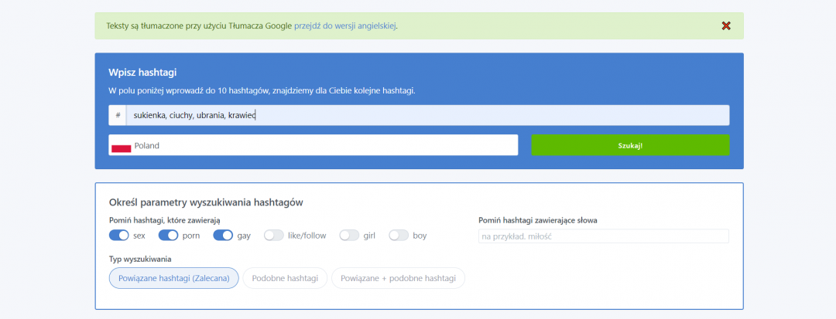Open the 'przejdź do wersji angielskiej' link
This screenshot has width=836, height=319.
(x=344, y=25)
